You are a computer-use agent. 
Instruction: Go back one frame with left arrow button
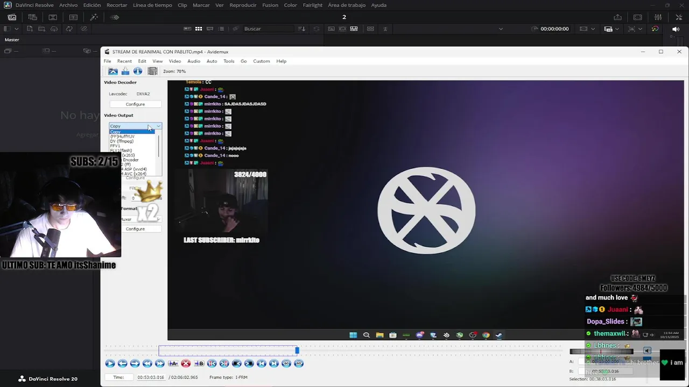122,363
